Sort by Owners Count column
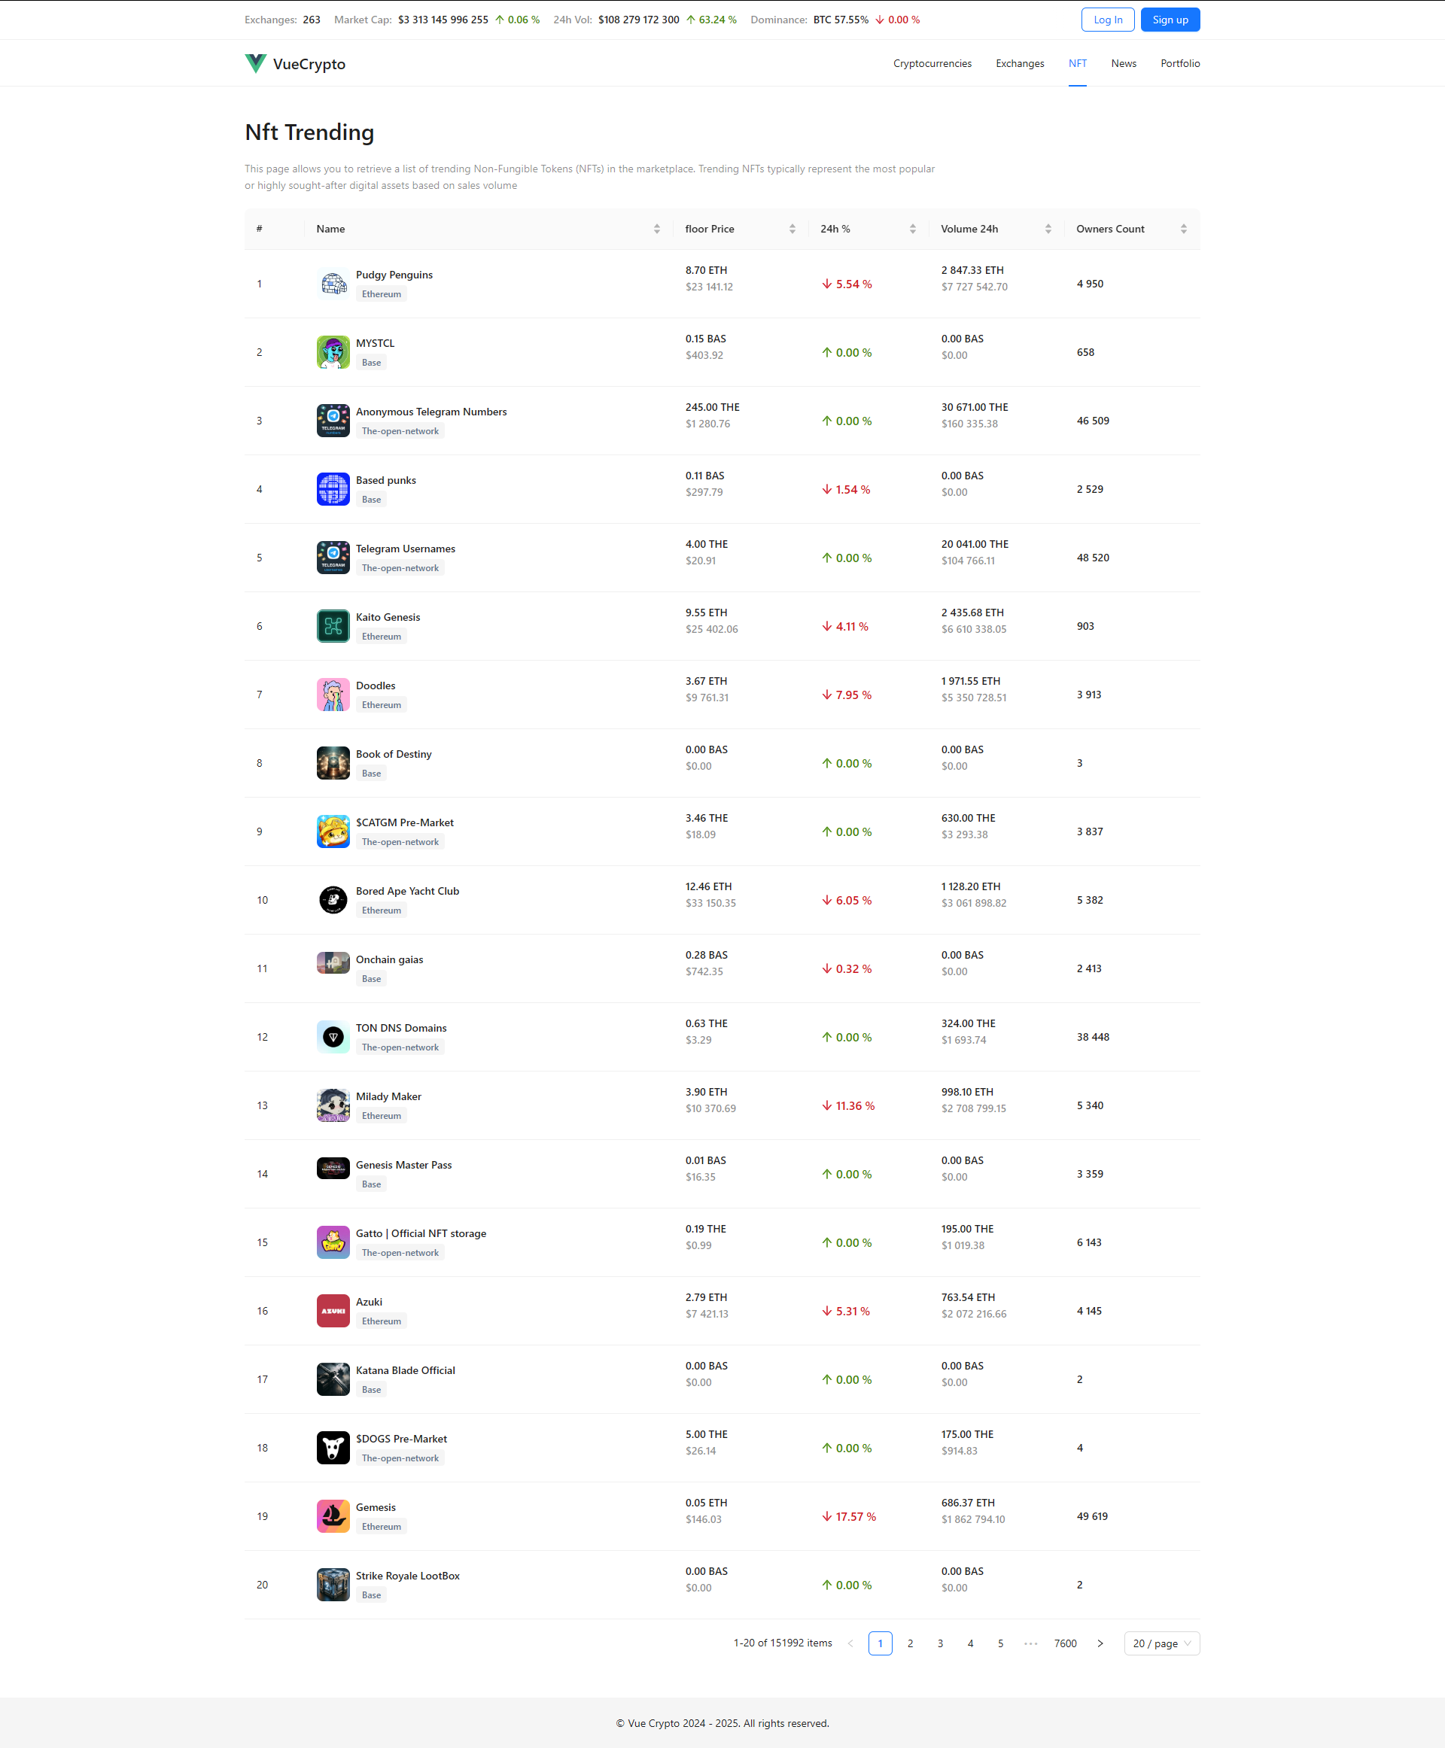1445x1748 pixels. pos(1131,229)
